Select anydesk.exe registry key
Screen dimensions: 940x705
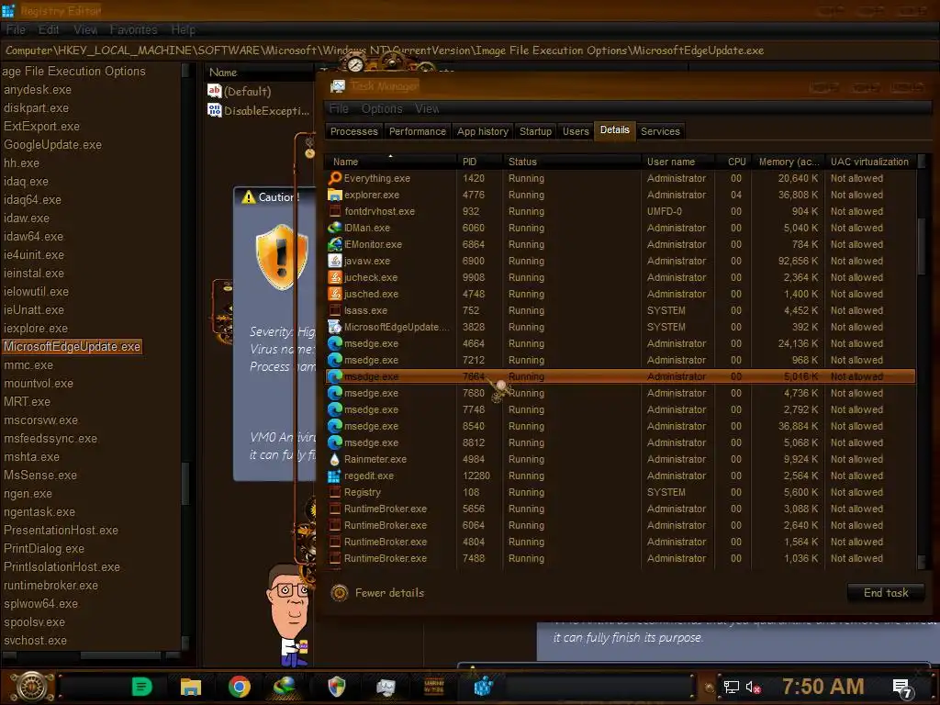point(37,90)
